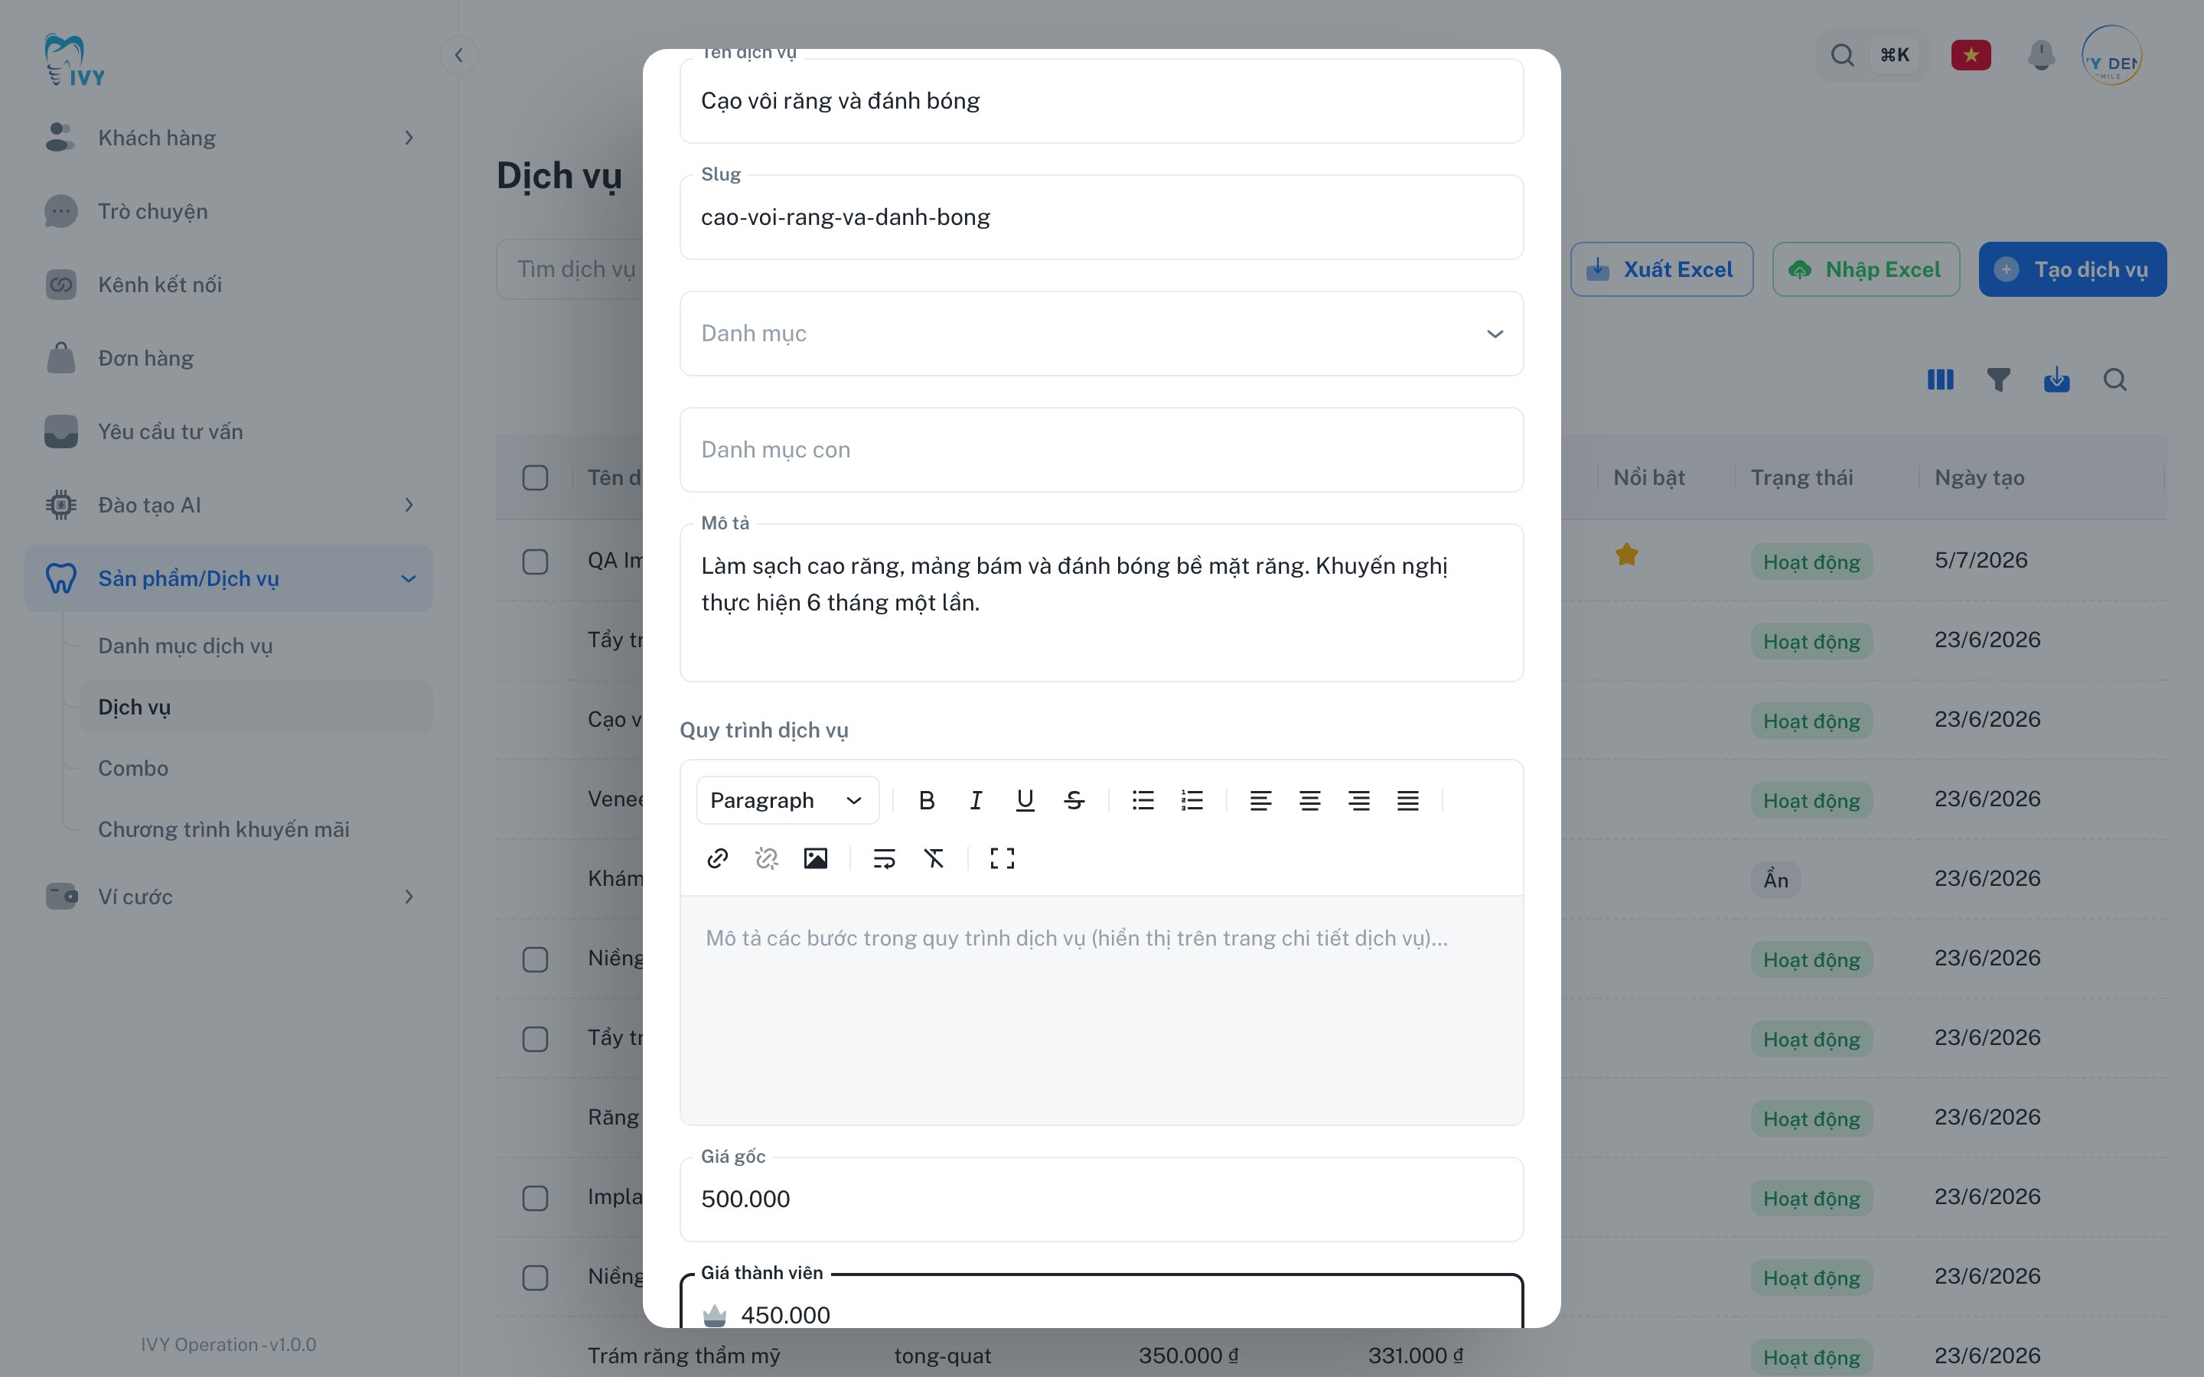Justify text in editor

(1408, 800)
